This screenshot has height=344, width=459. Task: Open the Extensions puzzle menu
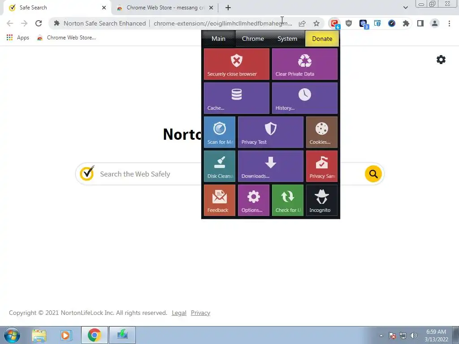click(x=406, y=23)
